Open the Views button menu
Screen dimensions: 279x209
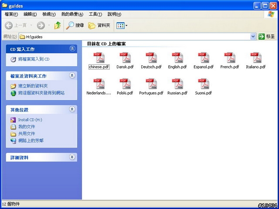click(122, 25)
